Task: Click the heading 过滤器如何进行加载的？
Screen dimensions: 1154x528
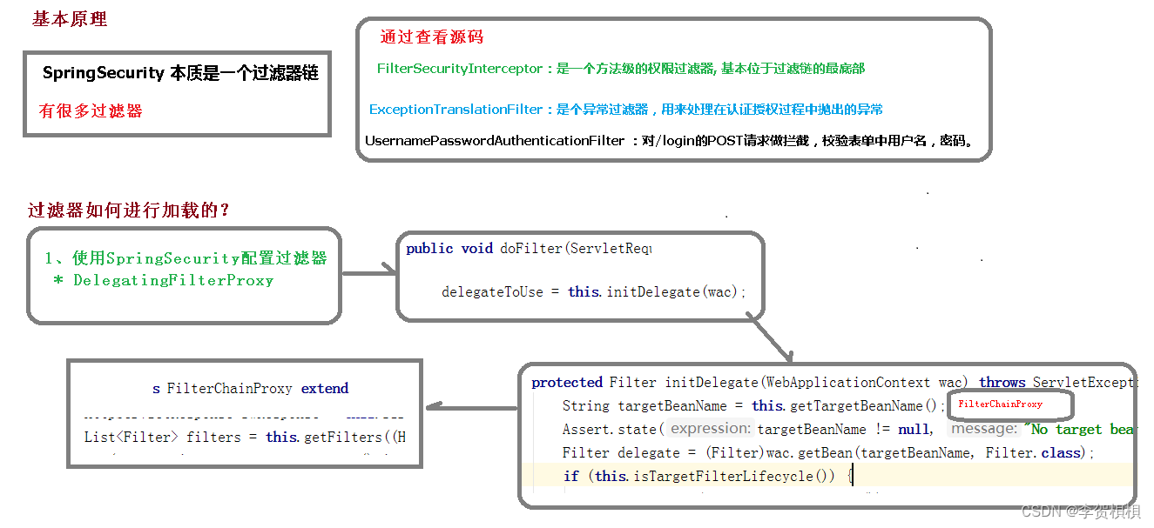Action: (129, 211)
